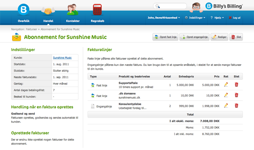Delete the Konsulentydelse line trash
This screenshot has width=254, height=150.
pyautogui.click(x=236, y=106)
